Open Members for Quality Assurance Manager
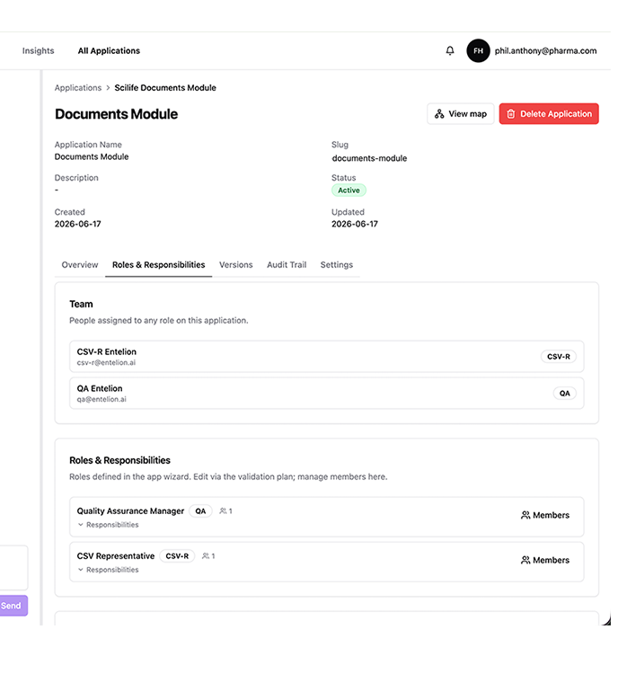Image resolution: width=636 pixels, height=674 pixels. 545,515
